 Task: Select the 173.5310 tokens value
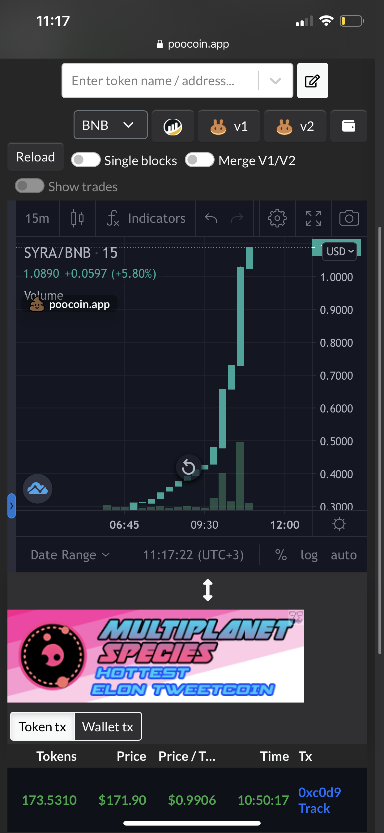tap(49, 800)
